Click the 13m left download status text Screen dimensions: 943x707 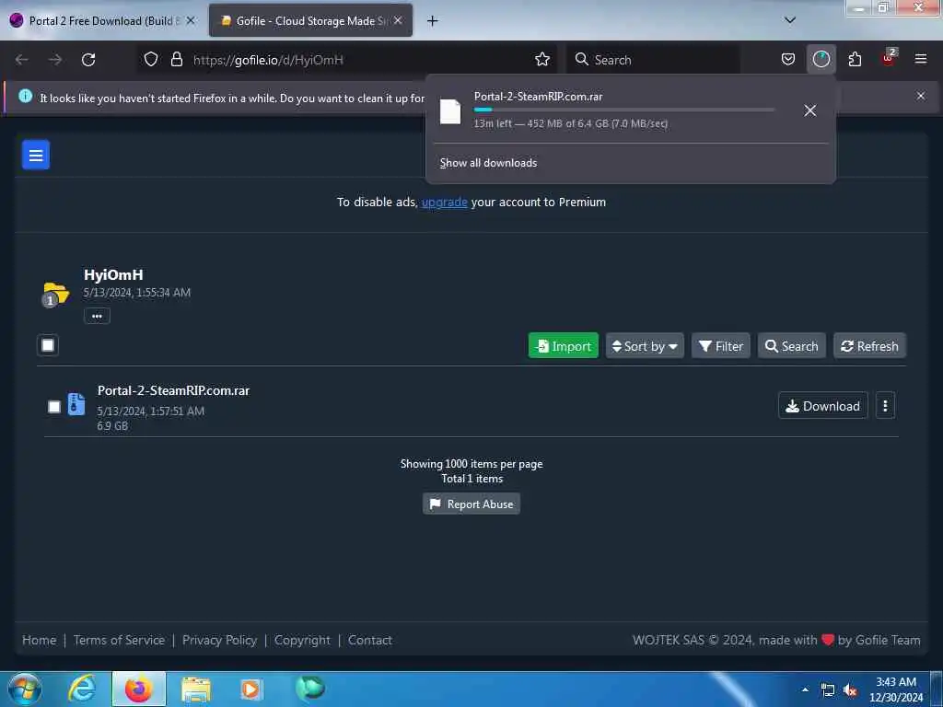(x=571, y=123)
